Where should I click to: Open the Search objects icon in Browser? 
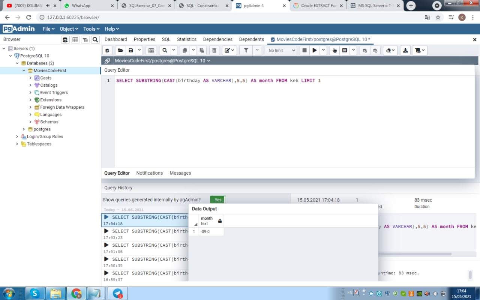point(95,40)
